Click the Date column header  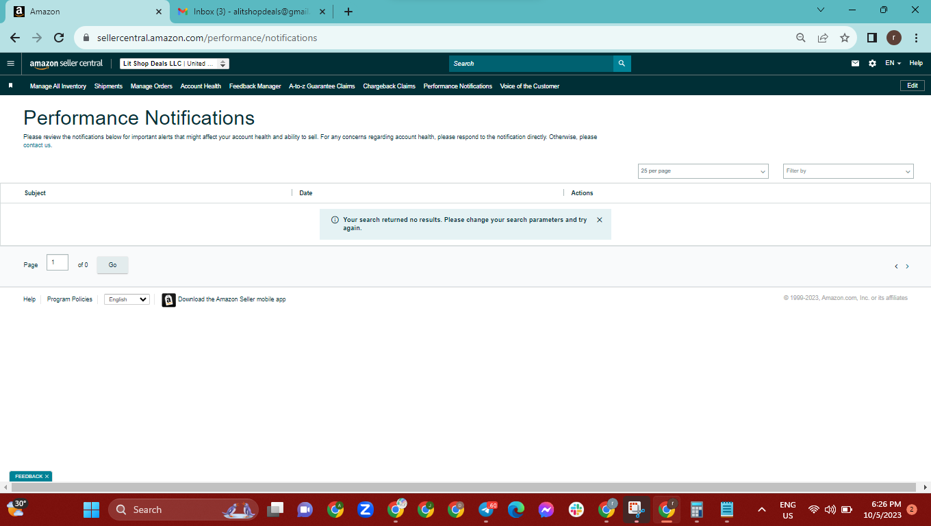[x=305, y=193]
